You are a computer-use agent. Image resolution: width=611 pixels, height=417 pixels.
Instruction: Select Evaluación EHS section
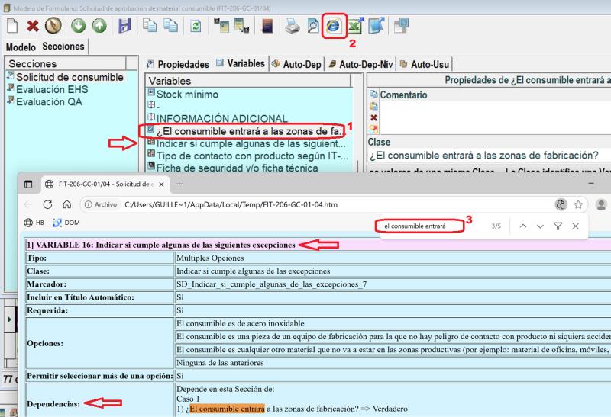[52, 89]
